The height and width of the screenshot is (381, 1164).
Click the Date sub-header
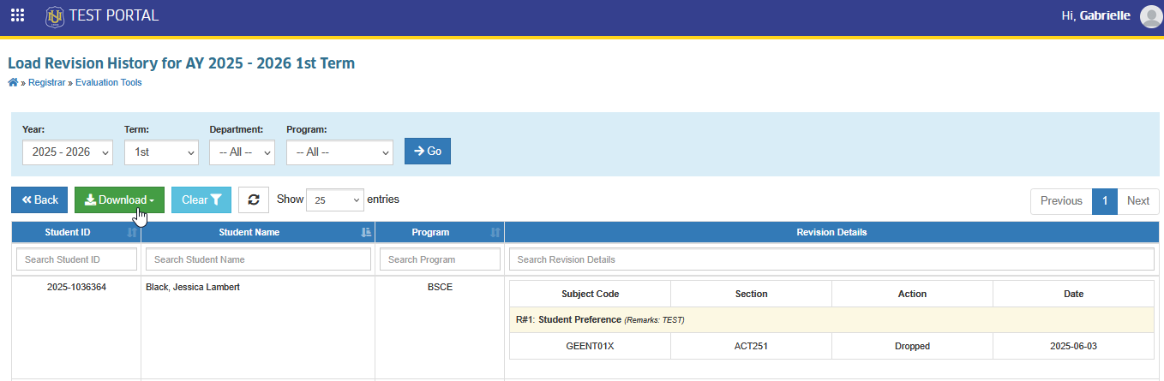(1073, 294)
